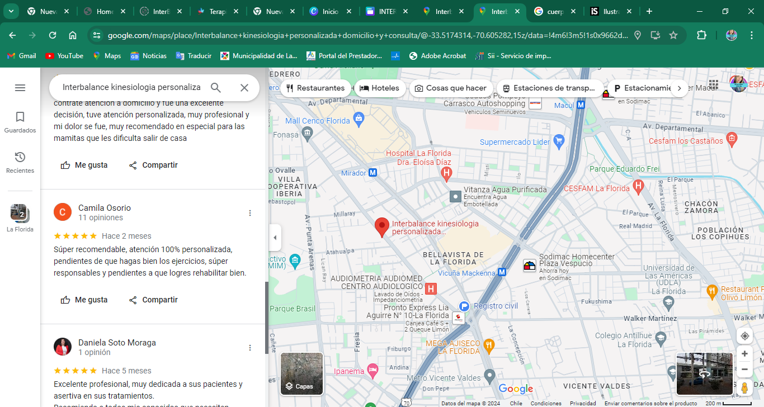Switch to the Home browser tab
764x407 pixels.
(105, 11)
